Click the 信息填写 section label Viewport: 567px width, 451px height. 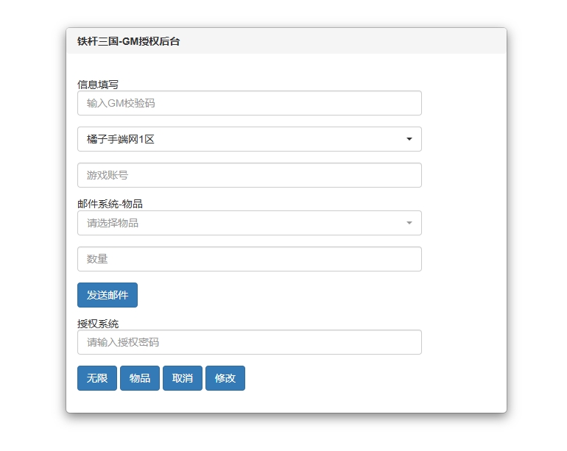click(98, 85)
